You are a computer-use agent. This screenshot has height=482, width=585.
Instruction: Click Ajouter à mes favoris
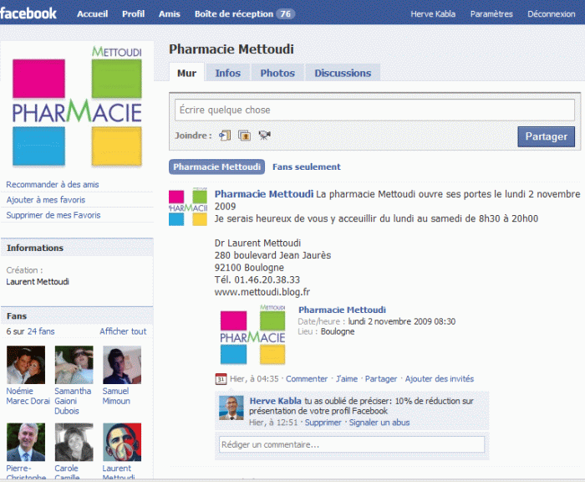[45, 199]
